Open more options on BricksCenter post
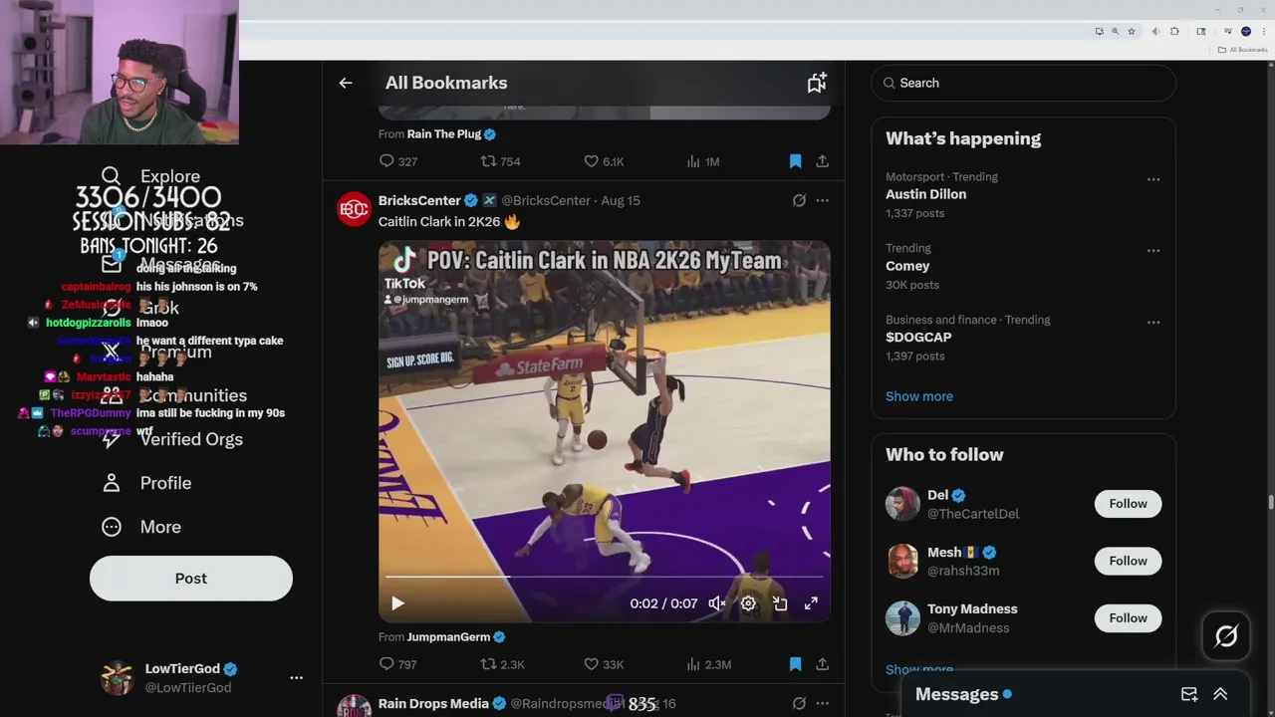 [x=822, y=200]
